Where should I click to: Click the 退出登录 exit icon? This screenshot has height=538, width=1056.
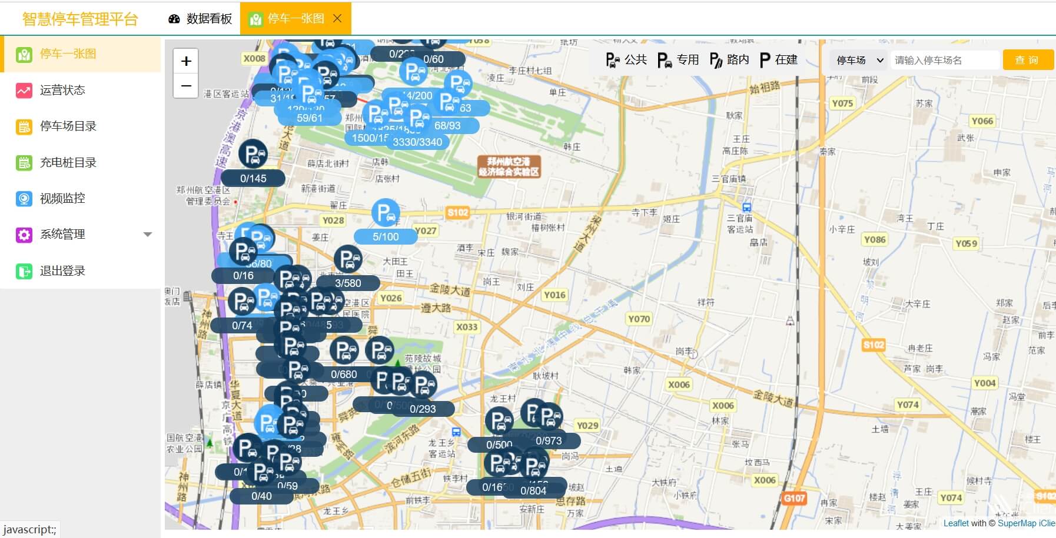point(24,271)
